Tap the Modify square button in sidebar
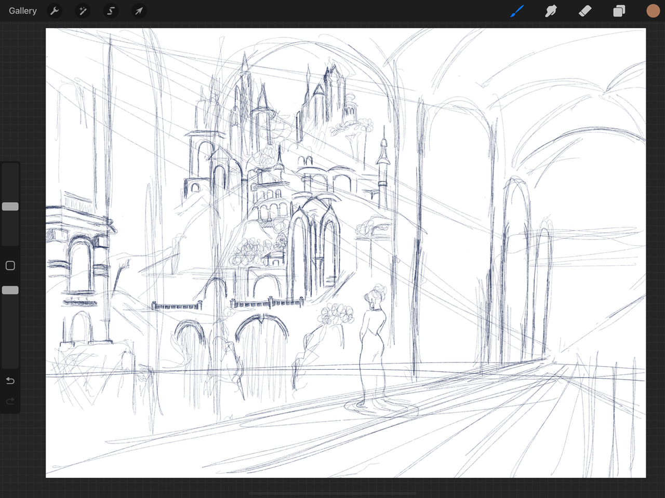The height and width of the screenshot is (498, 665). click(x=10, y=266)
